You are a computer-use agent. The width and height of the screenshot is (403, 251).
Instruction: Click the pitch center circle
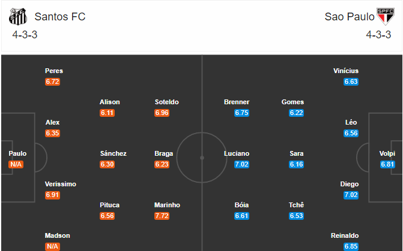202,158
